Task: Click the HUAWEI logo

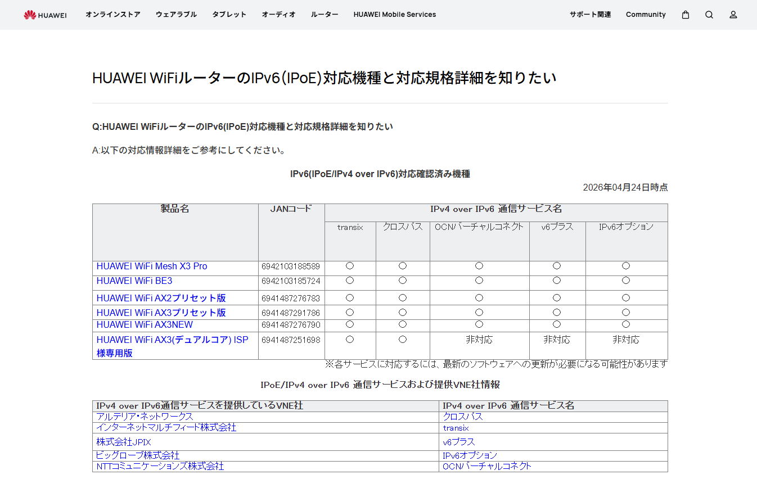Action: [45, 15]
